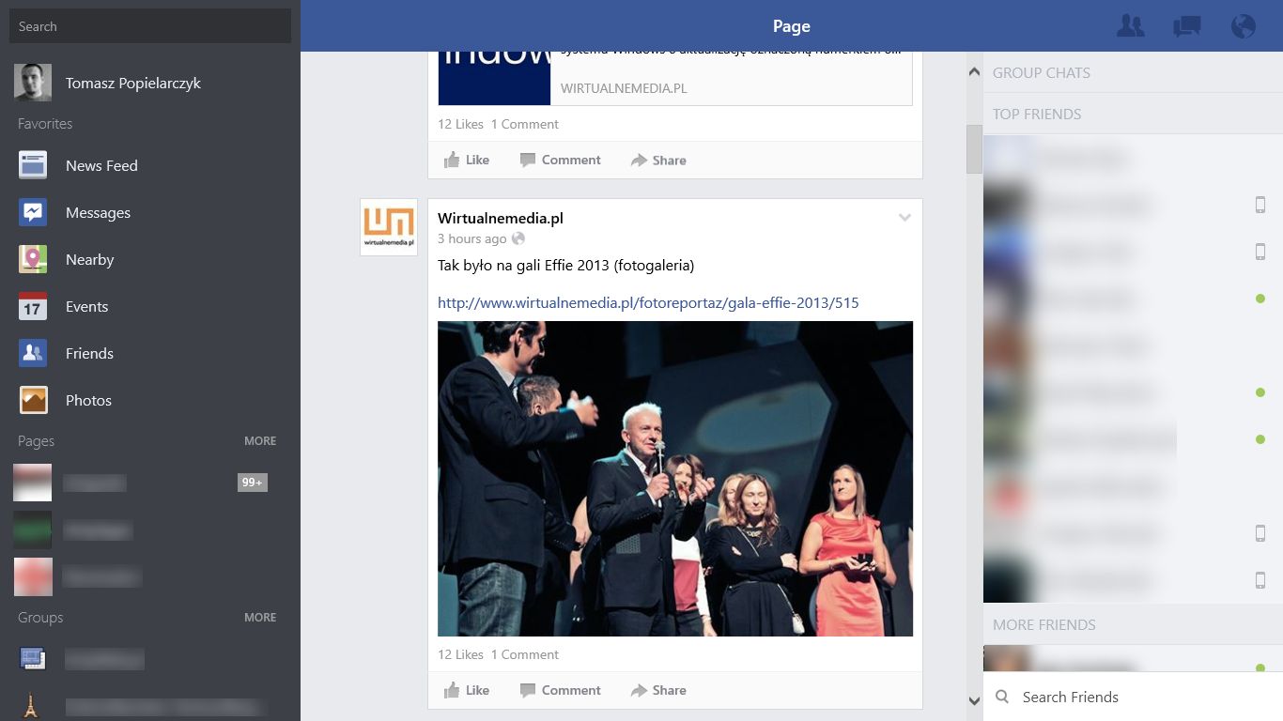Click the Events calendar icon
This screenshot has height=721, width=1283.
33,306
